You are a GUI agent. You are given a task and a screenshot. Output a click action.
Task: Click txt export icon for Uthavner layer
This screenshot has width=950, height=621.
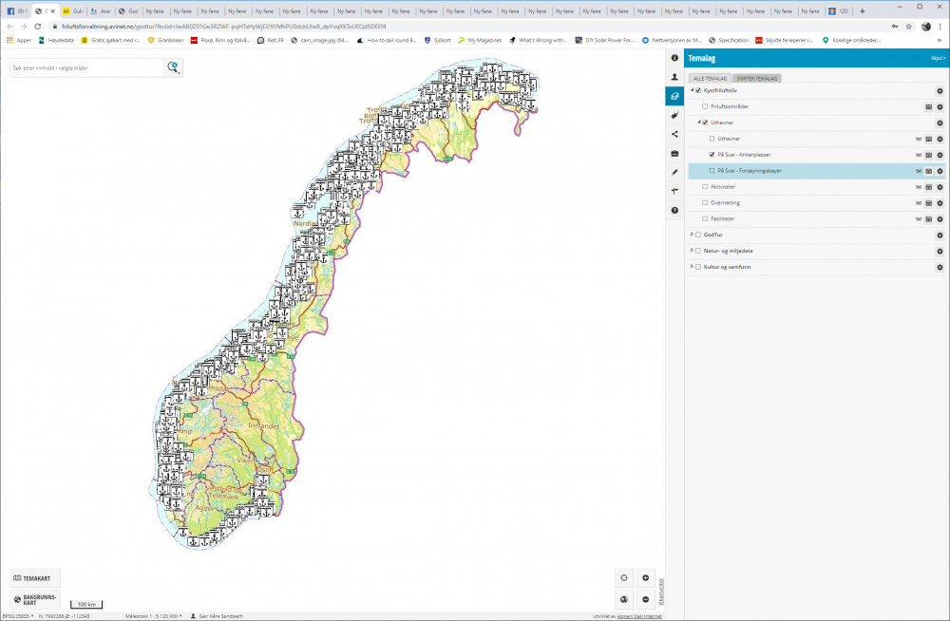(919, 139)
